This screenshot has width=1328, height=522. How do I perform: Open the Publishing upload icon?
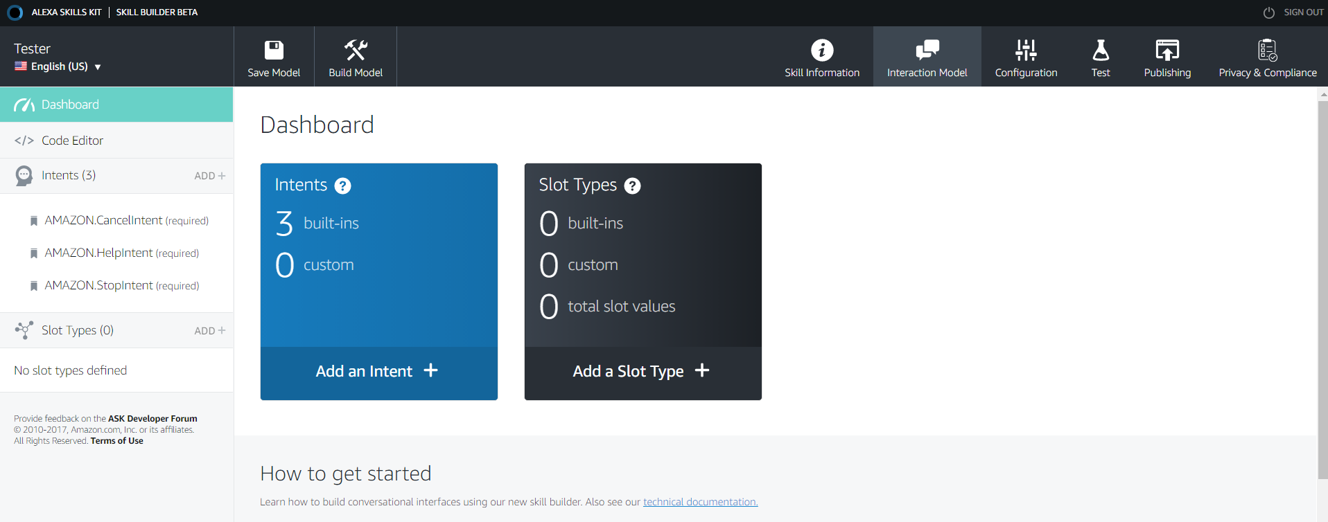tap(1167, 50)
